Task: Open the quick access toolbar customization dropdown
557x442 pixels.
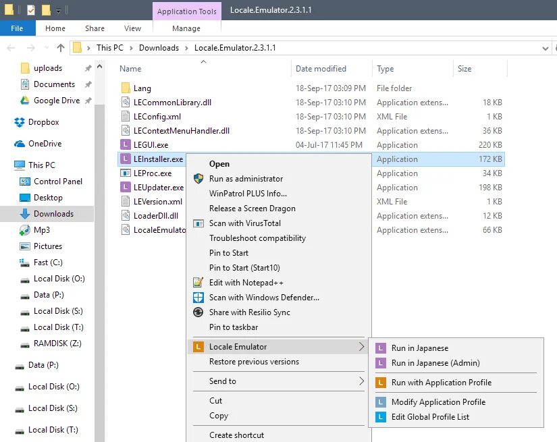Action: tap(57, 9)
